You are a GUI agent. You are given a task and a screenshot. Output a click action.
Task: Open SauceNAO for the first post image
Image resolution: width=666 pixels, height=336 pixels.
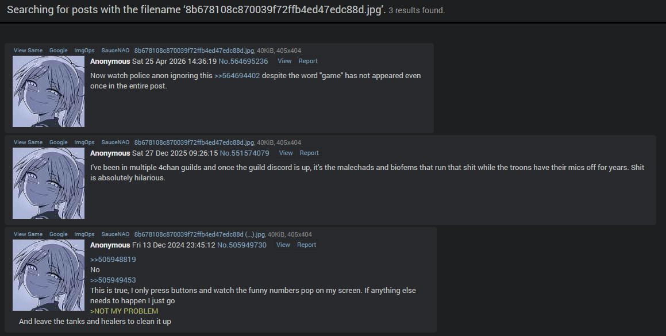(115, 51)
